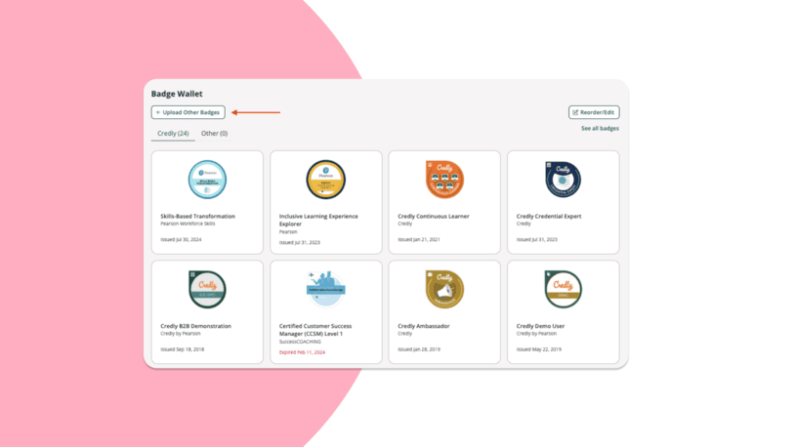Click the Inclusive Learning Experience Explorer badge icon
Screen dimensions: 796x447
point(326,180)
